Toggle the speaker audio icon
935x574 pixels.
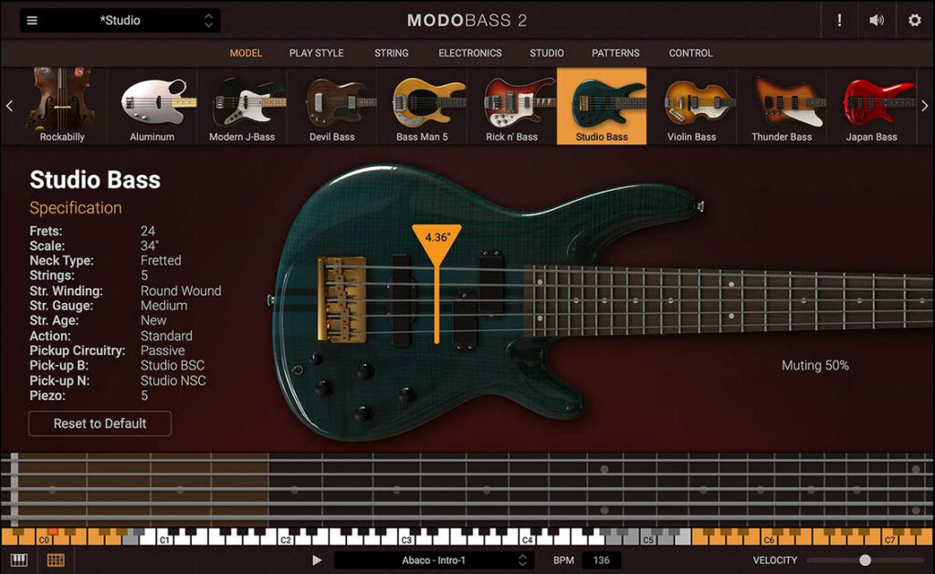click(x=876, y=20)
